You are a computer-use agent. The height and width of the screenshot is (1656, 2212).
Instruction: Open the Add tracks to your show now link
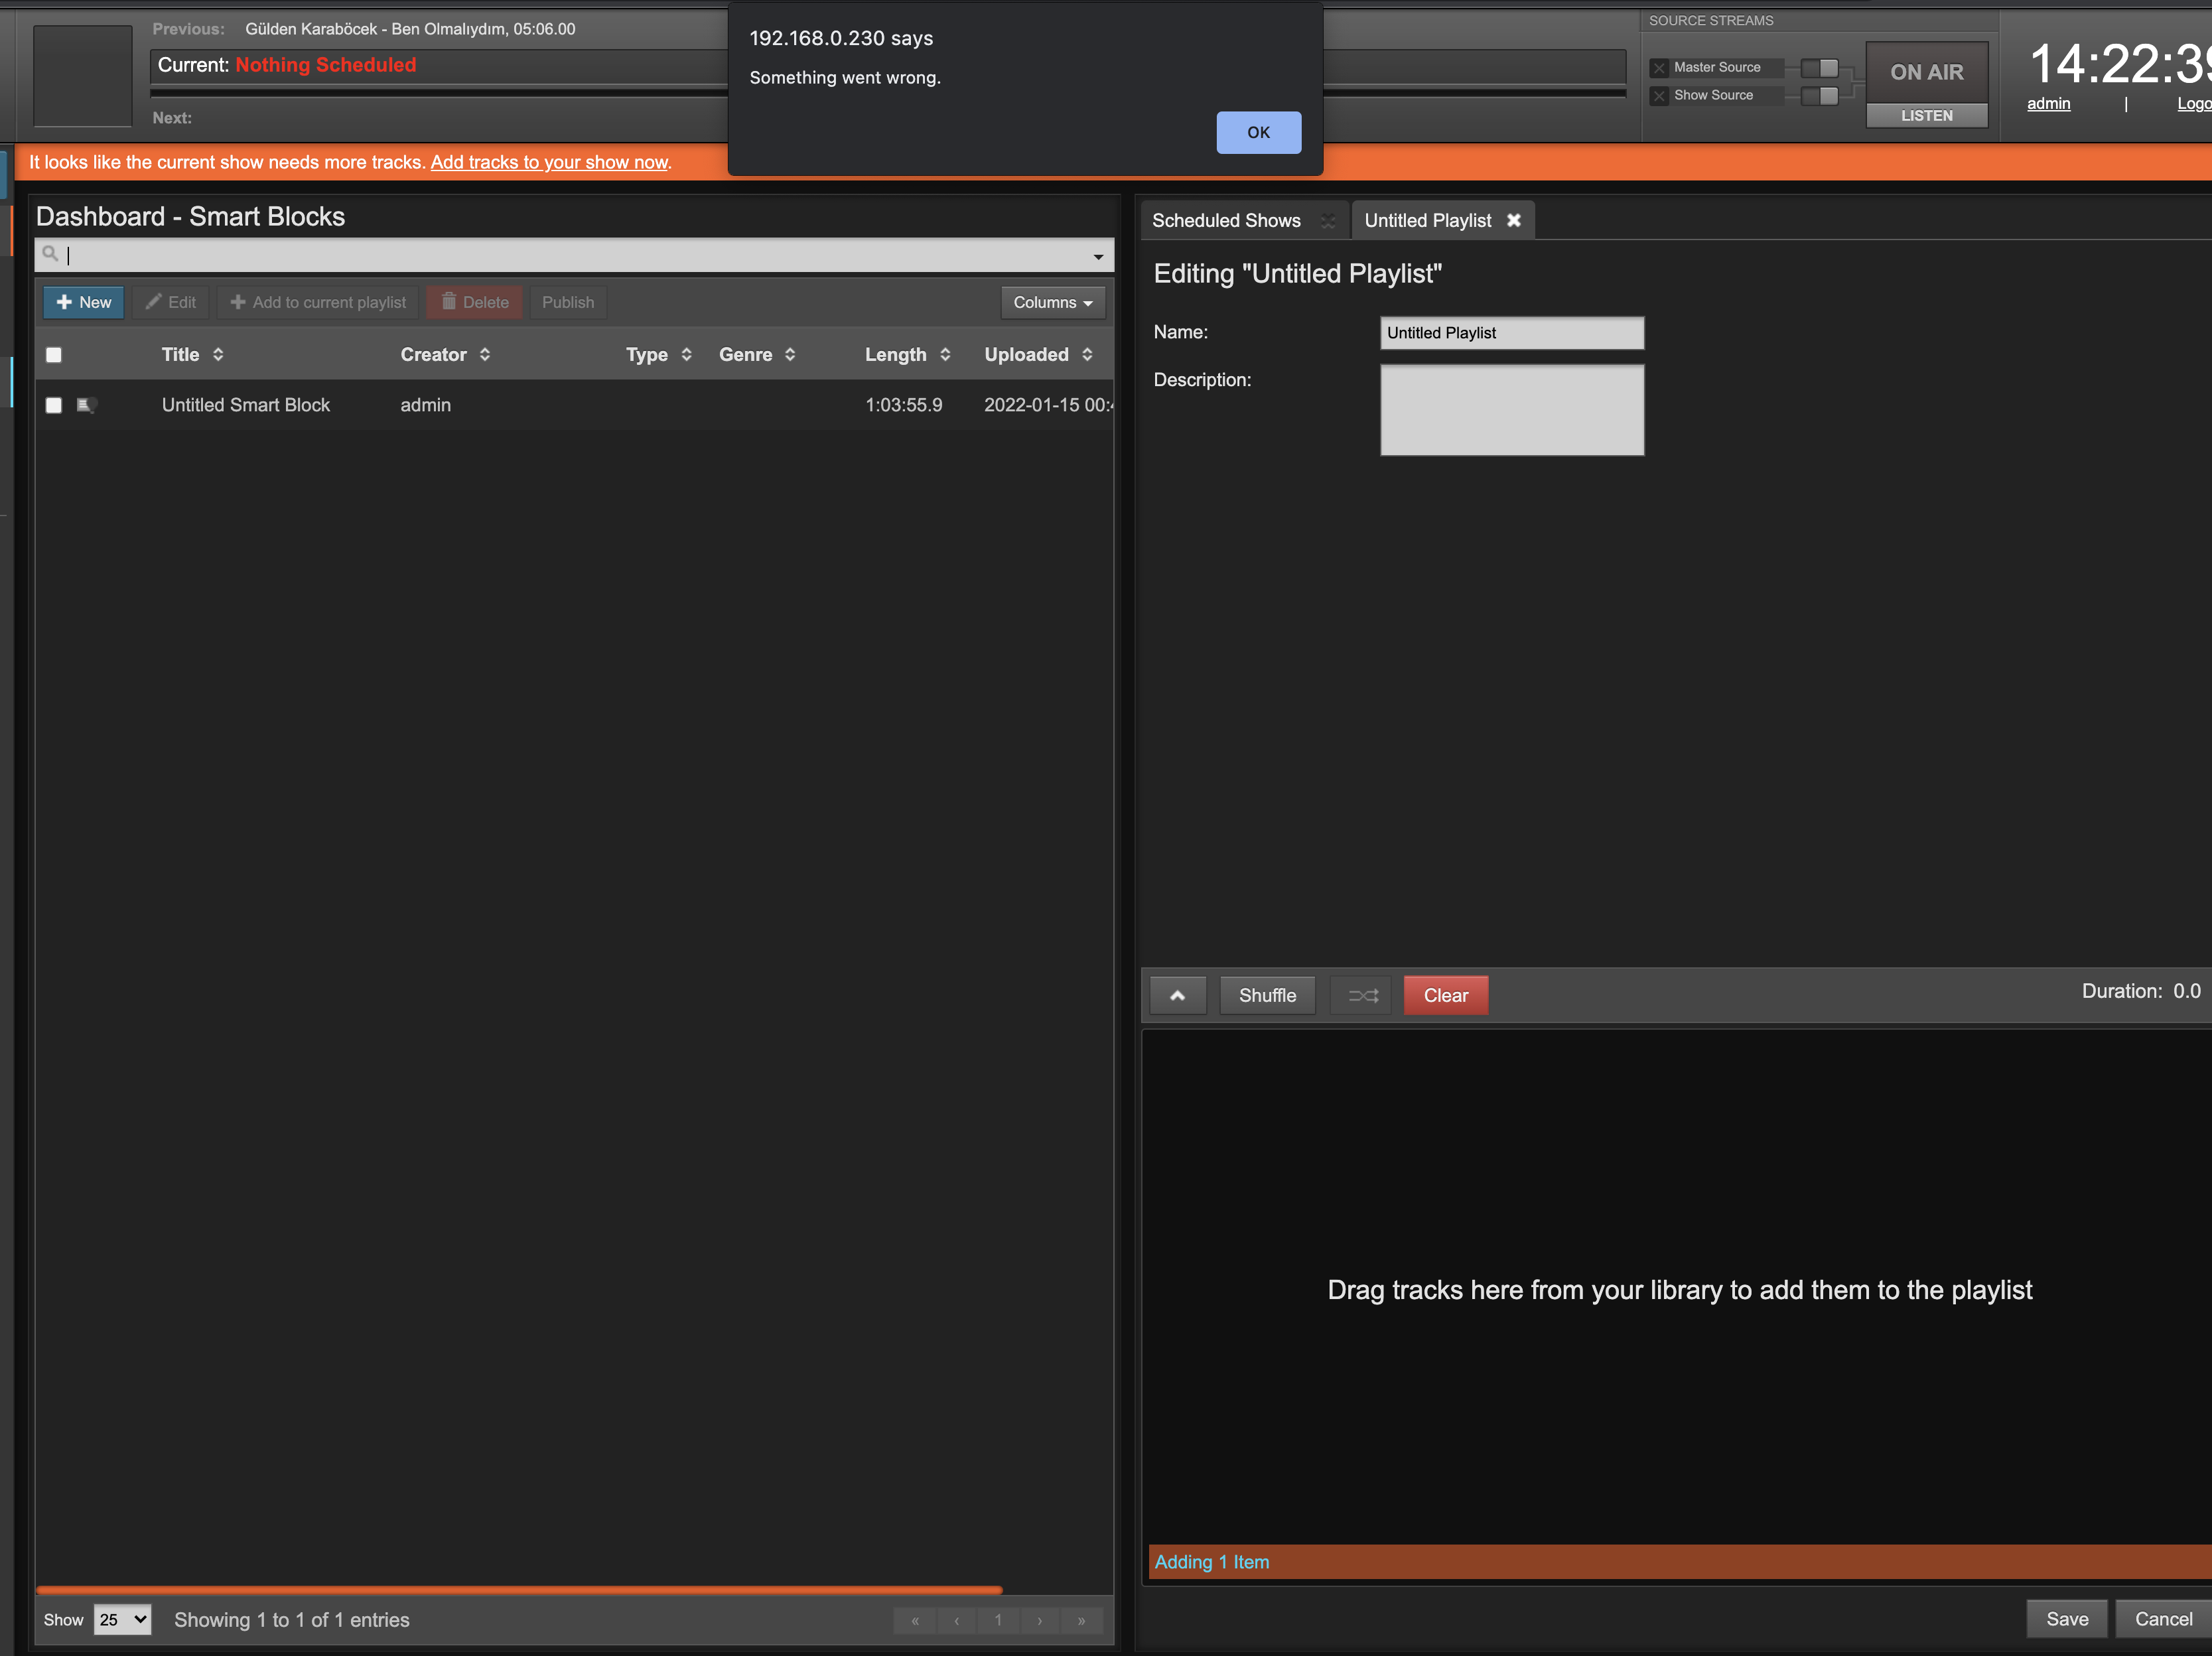tap(549, 162)
